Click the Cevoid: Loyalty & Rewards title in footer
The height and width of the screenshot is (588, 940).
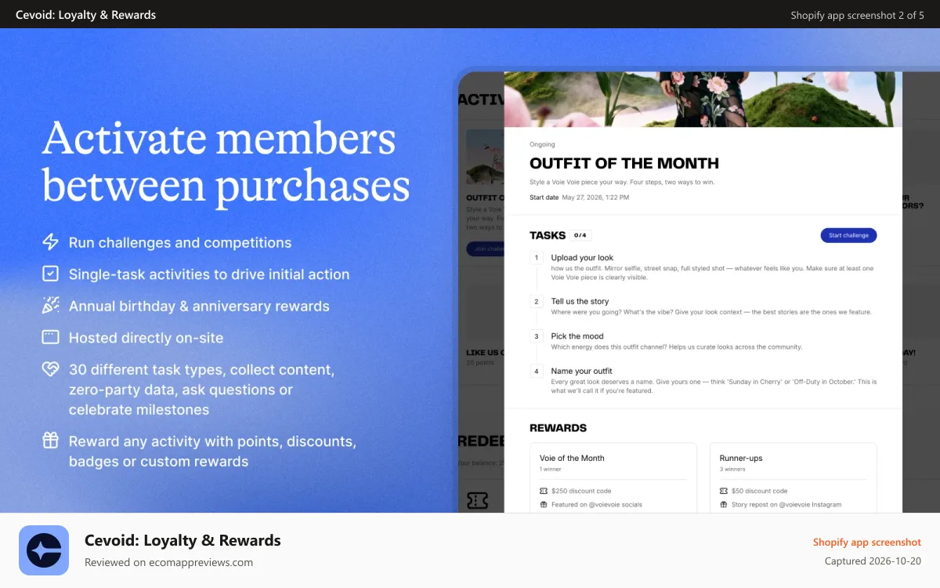point(183,540)
